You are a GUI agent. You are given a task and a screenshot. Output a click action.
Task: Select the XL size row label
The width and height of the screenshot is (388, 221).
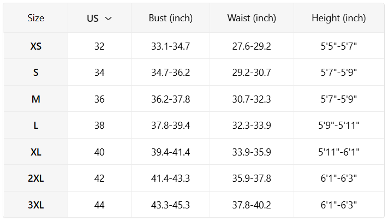[36, 152]
